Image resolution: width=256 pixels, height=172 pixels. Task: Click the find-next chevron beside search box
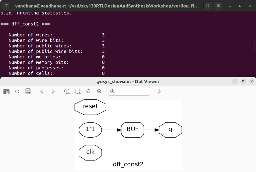159,91
